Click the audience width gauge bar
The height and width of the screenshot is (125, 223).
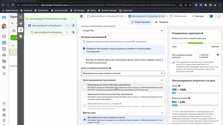click(195, 43)
